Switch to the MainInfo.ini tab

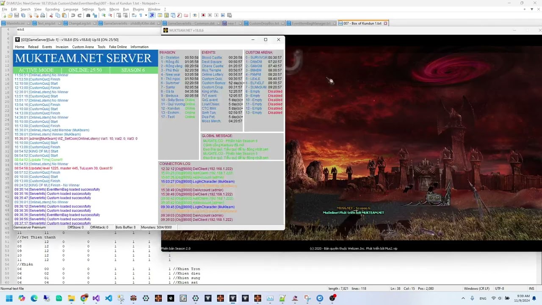coord(15,23)
